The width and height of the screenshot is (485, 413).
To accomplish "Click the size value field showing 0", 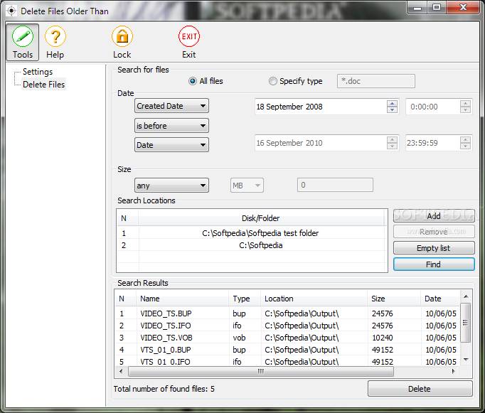I will coord(335,185).
